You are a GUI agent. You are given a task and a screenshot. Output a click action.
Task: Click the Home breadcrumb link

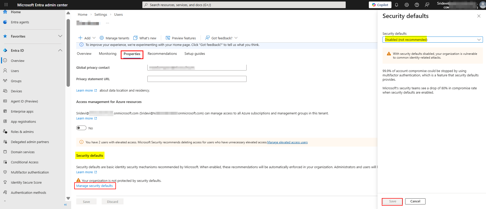point(83,15)
